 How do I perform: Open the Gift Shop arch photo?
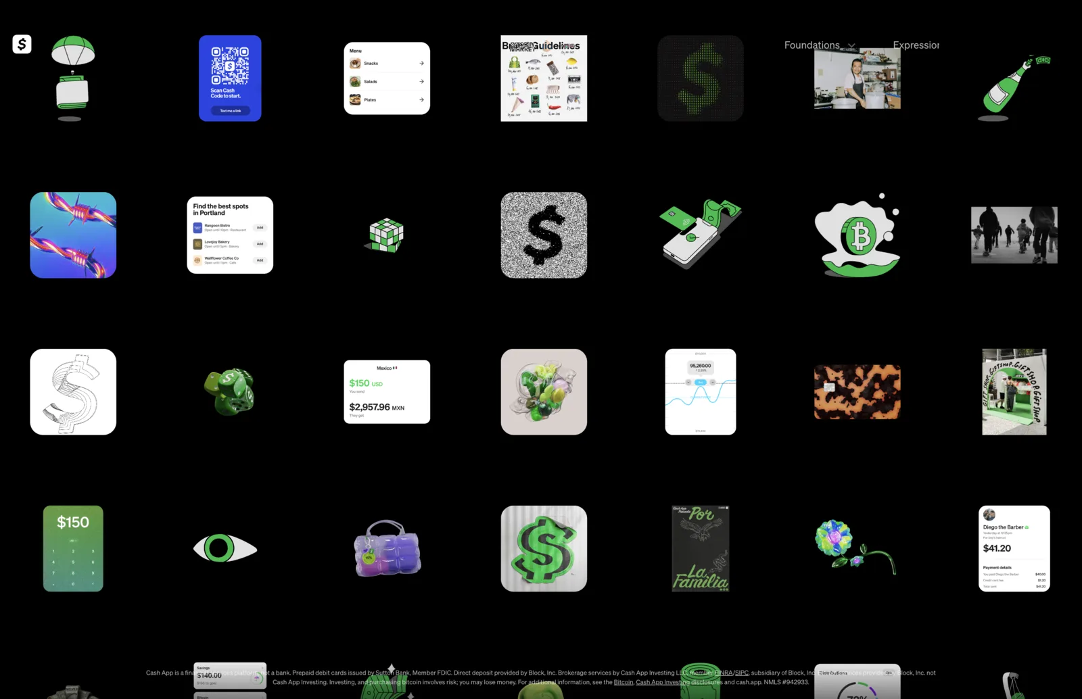point(1014,392)
